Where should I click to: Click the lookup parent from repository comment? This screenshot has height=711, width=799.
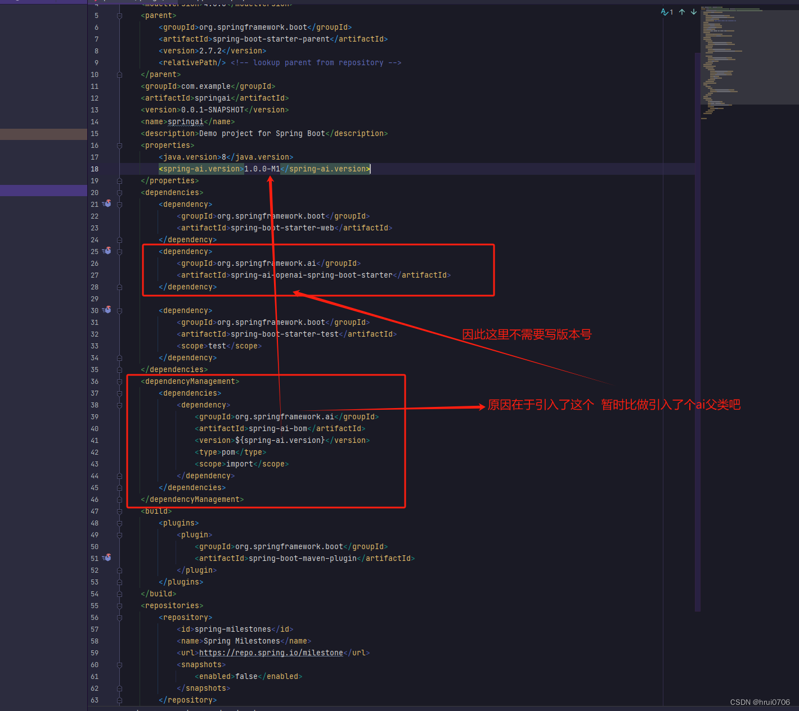pos(316,62)
